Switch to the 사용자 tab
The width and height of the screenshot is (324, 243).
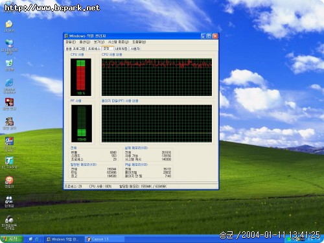tap(135, 49)
